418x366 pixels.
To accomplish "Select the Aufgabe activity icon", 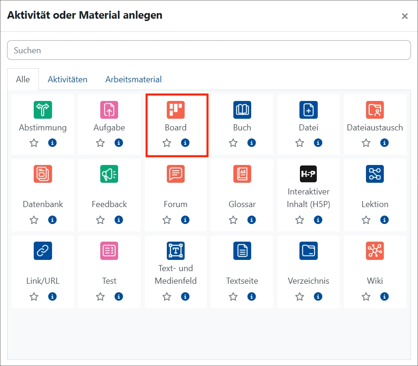I will tap(110, 110).
